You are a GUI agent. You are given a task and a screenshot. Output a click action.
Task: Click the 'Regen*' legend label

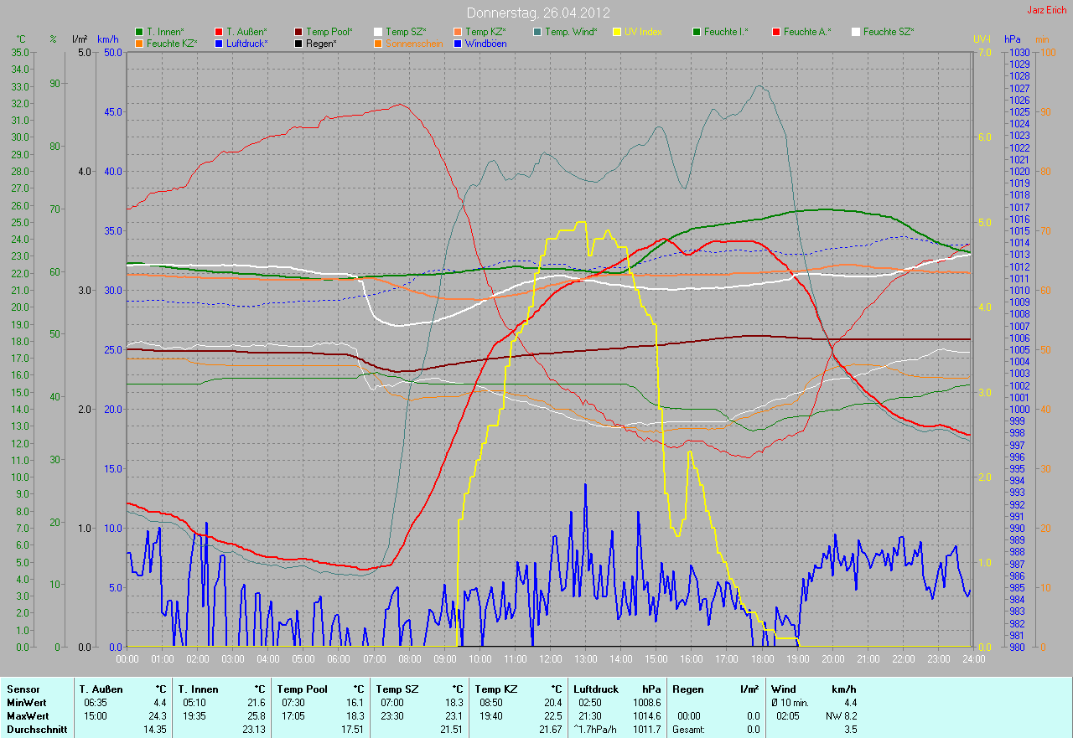coord(321,43)
